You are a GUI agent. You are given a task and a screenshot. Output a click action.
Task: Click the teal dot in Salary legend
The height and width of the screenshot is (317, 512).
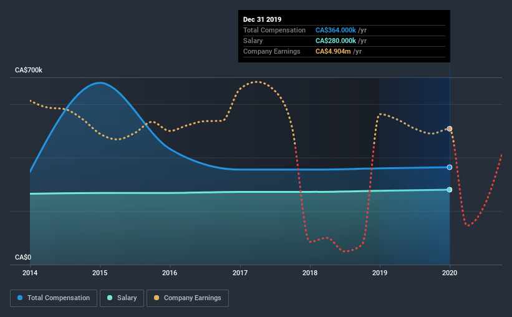tap(110, 298)
